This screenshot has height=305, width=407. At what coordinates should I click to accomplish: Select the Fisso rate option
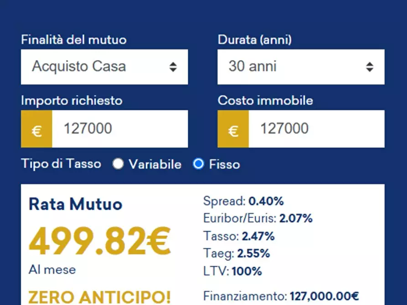(x=198, y=164)
